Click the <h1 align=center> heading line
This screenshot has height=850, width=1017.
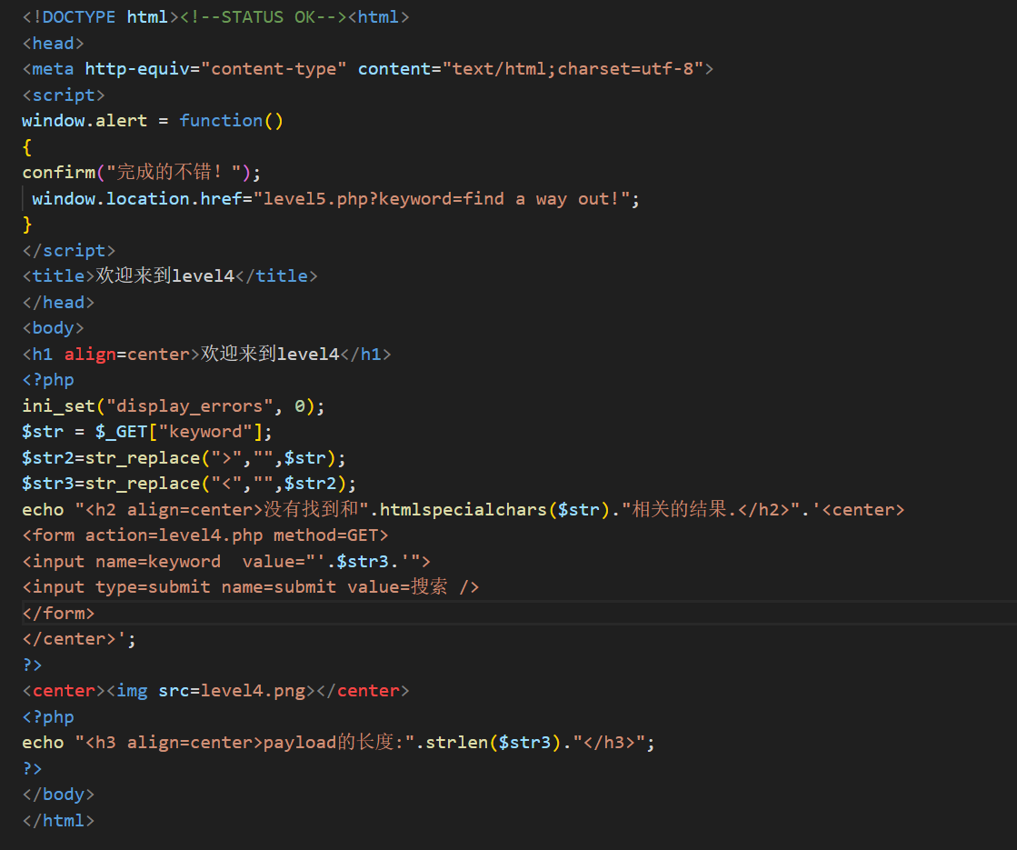point(207,354)
